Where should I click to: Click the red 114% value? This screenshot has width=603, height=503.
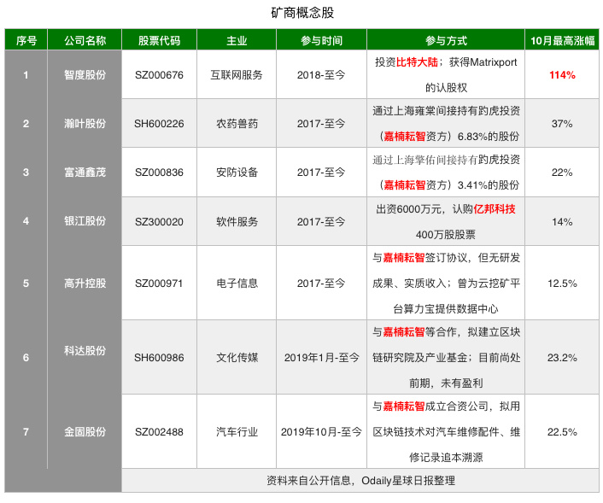(561, 75)
